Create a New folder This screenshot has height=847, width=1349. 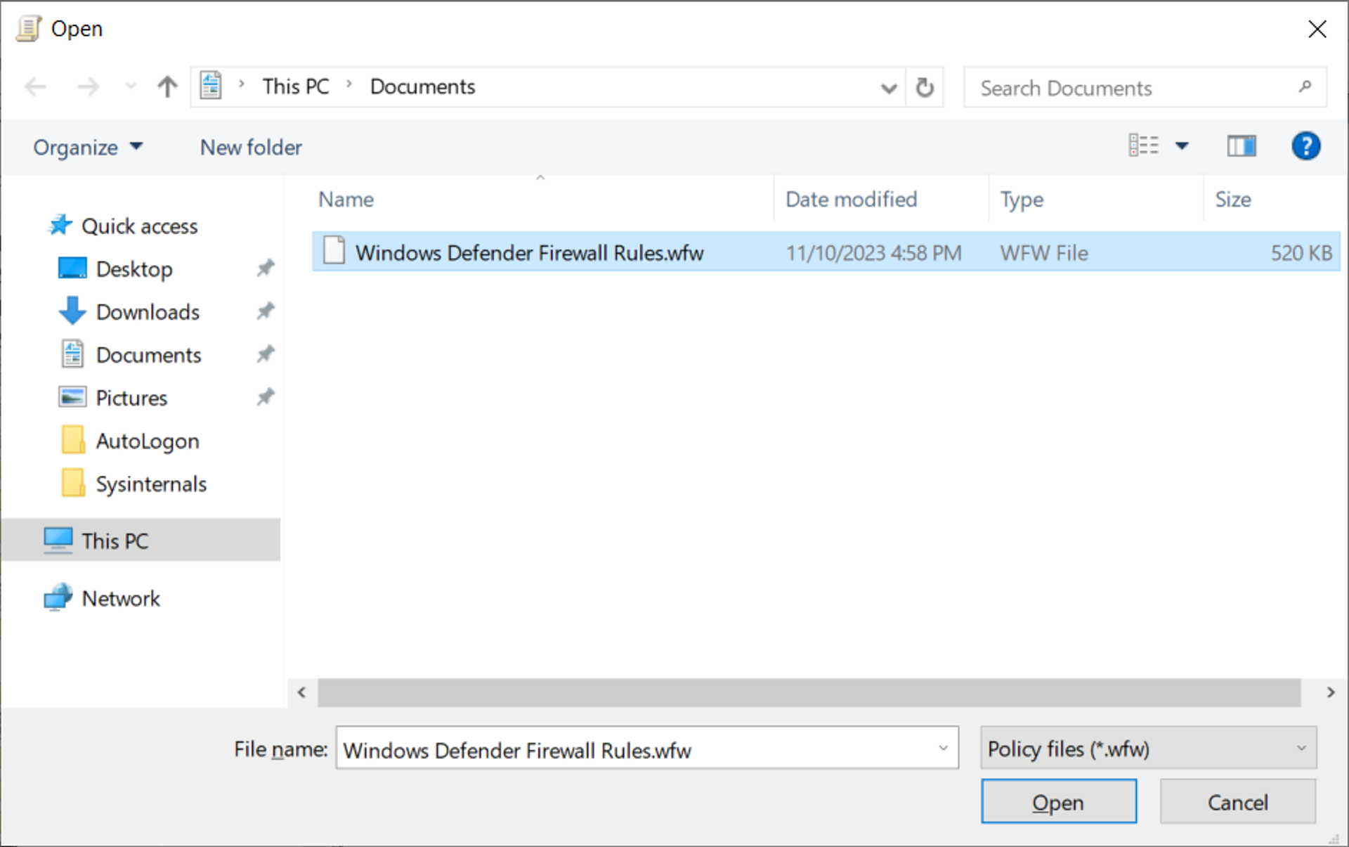click(251, 148)
